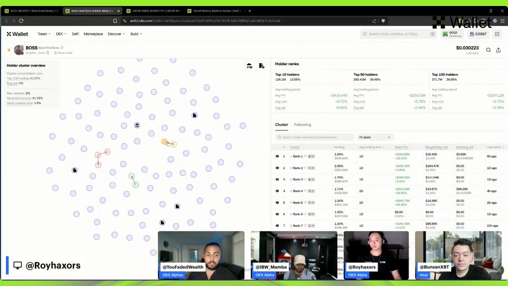Toggle visibility eye for Rank-1 row
508x286 pixels.
(x=277, y=156)
